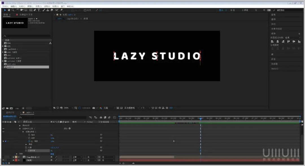
Task: Open the show channel icon in viewer
Action: 101,108
